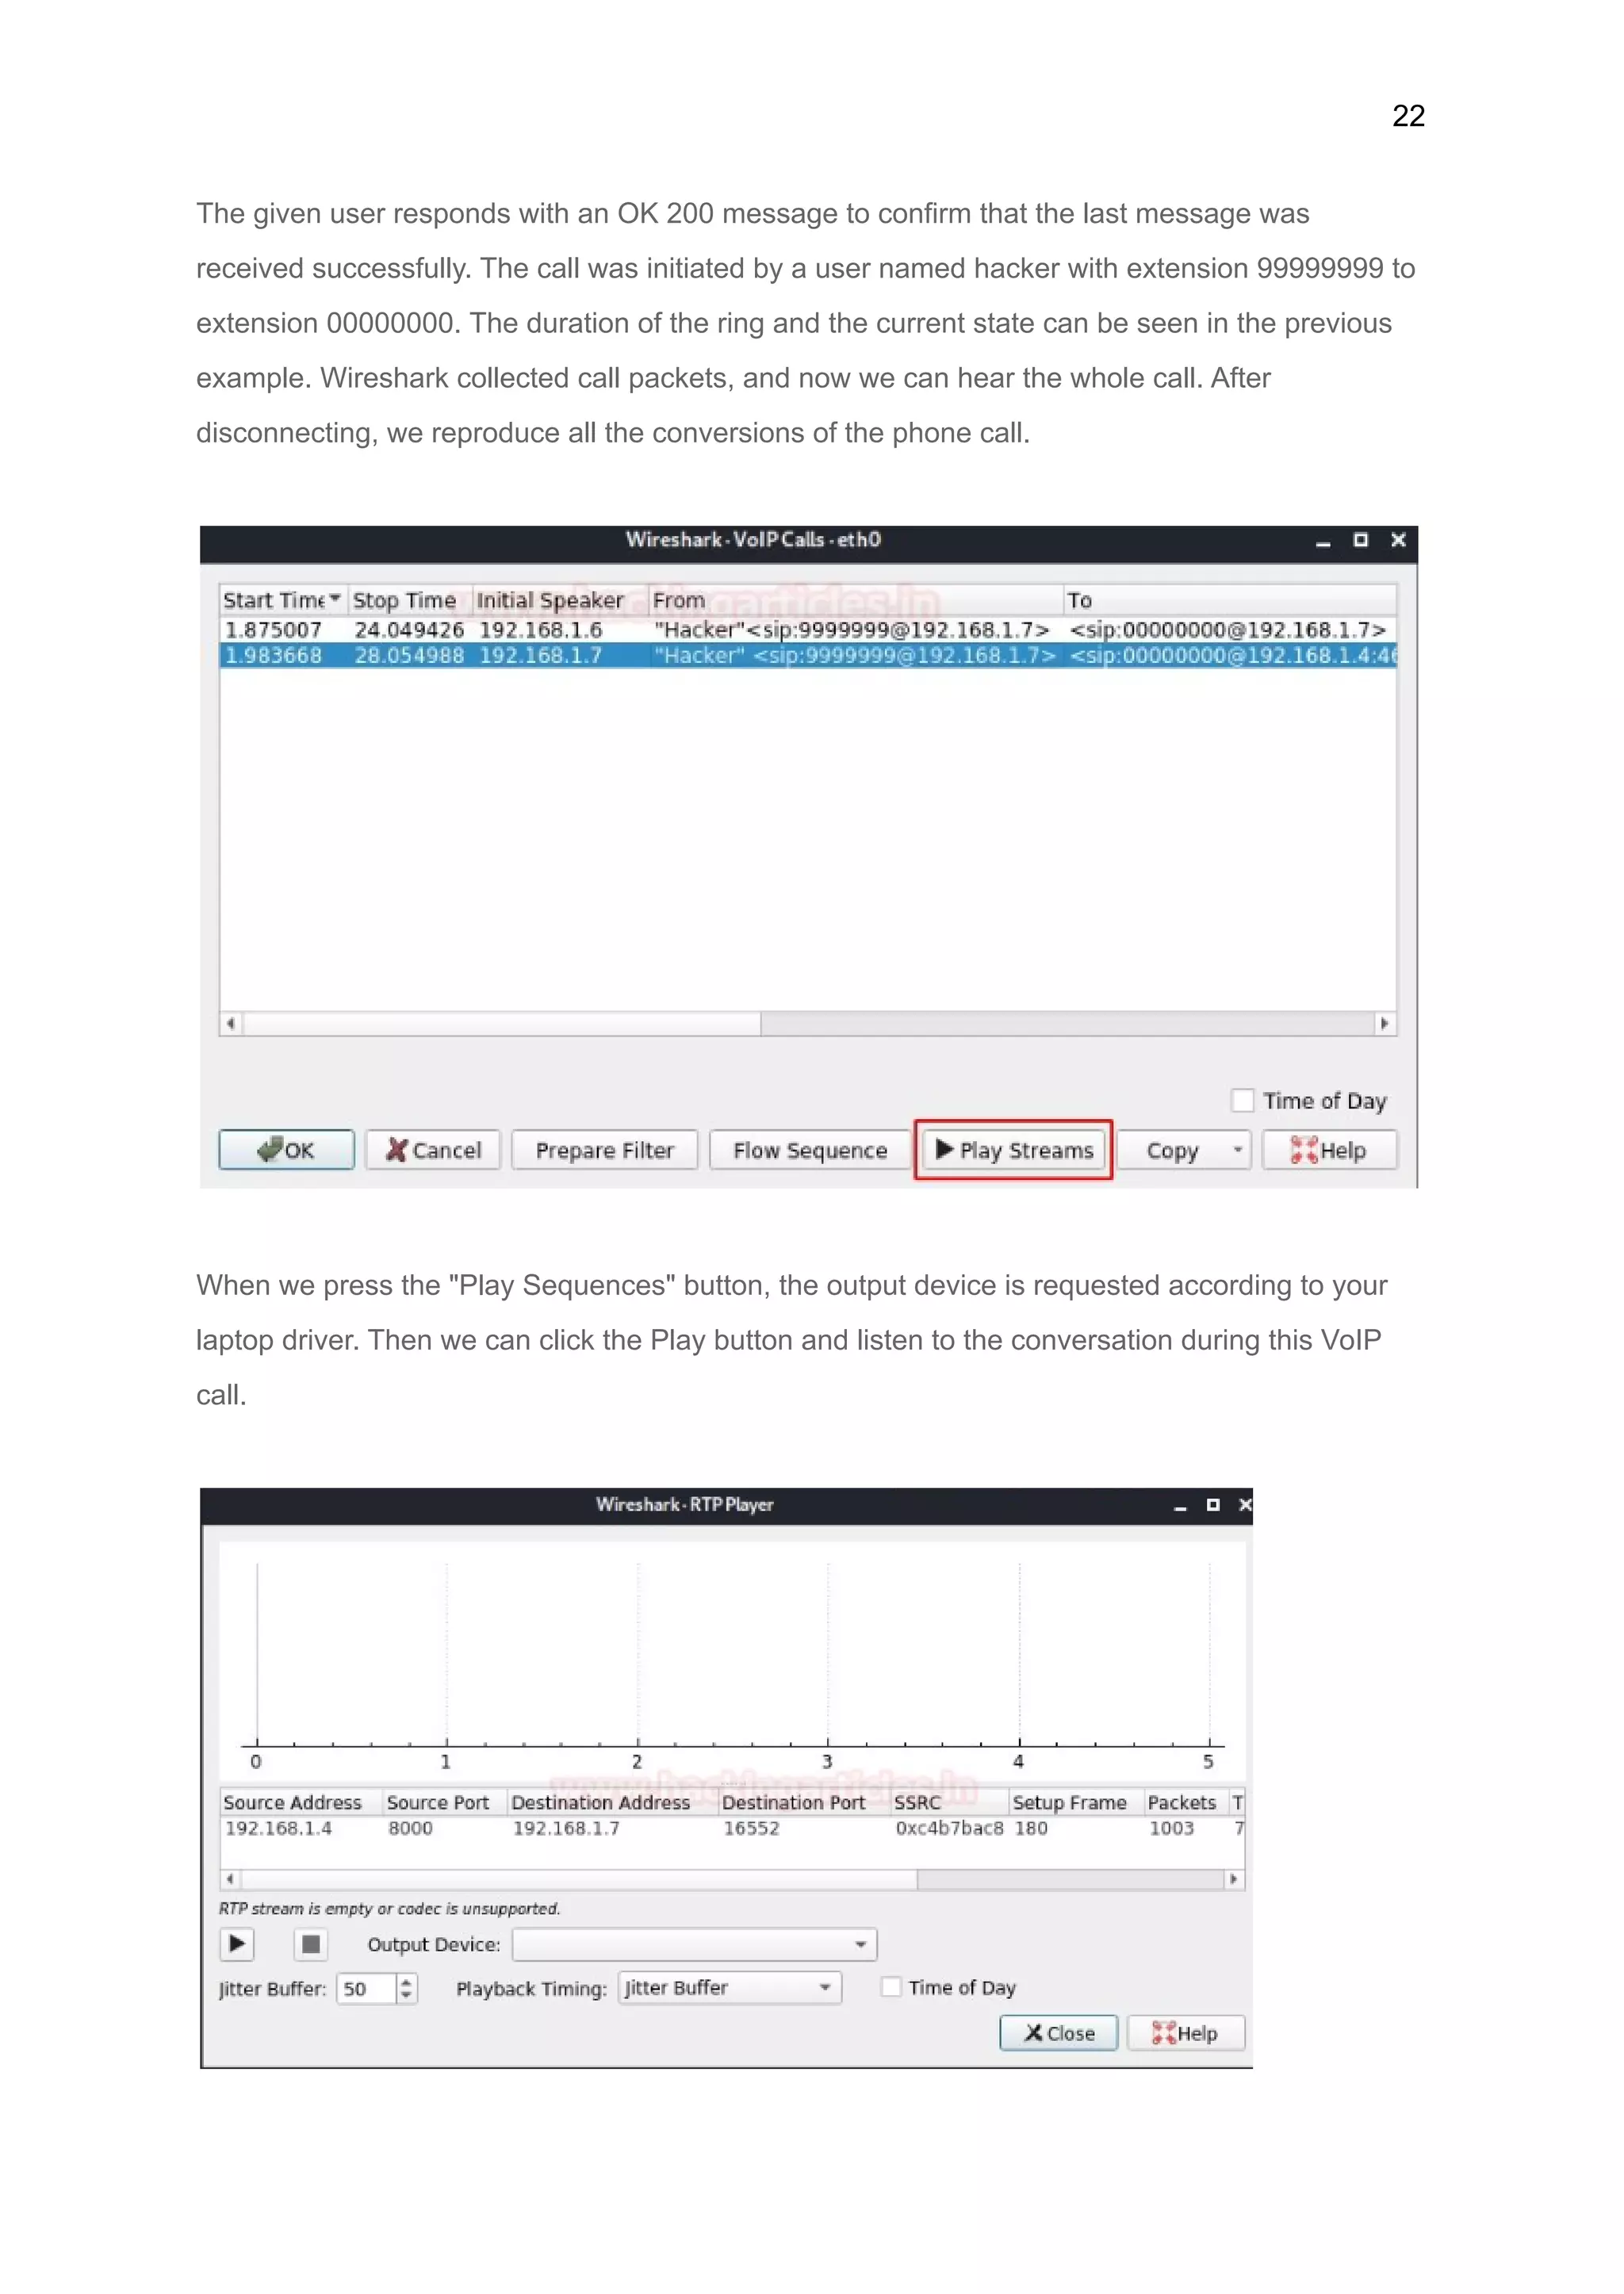Click the SSRC column header

tap(949, 1802)
